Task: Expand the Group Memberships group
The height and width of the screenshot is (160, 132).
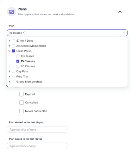Action: tap(9, 82)
